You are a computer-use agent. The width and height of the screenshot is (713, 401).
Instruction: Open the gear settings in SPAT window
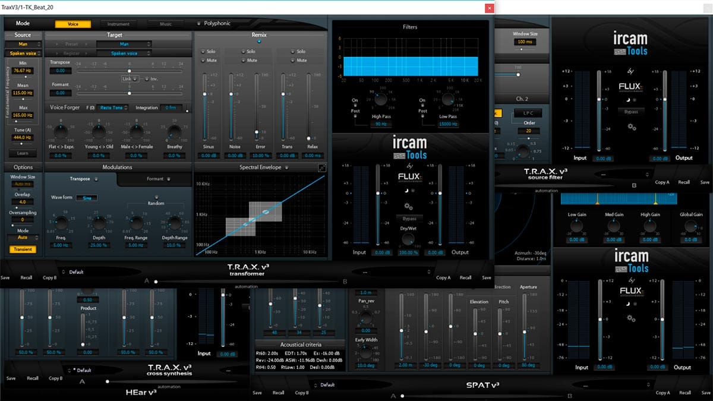pyautogui.click(x=631, y=318)
